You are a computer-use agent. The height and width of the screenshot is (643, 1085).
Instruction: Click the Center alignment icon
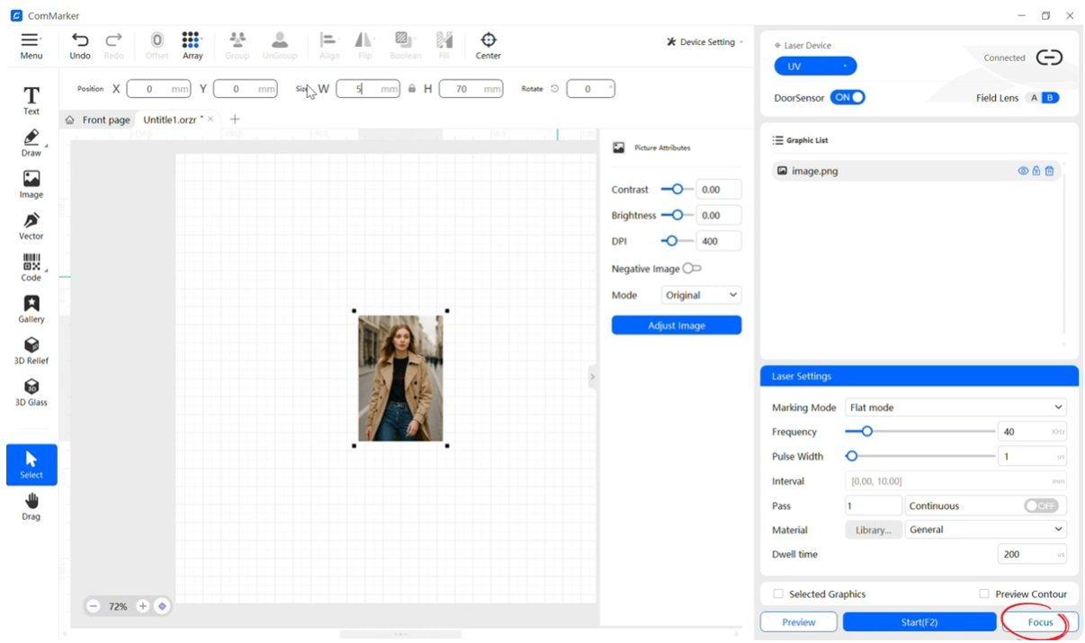pos(488,45)
